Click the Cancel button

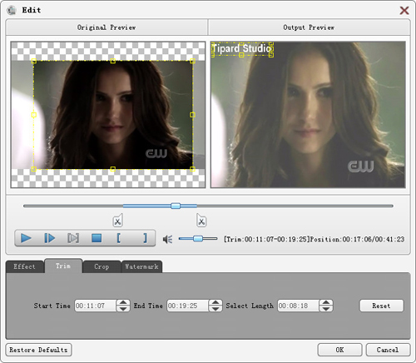tap(388, 350)
